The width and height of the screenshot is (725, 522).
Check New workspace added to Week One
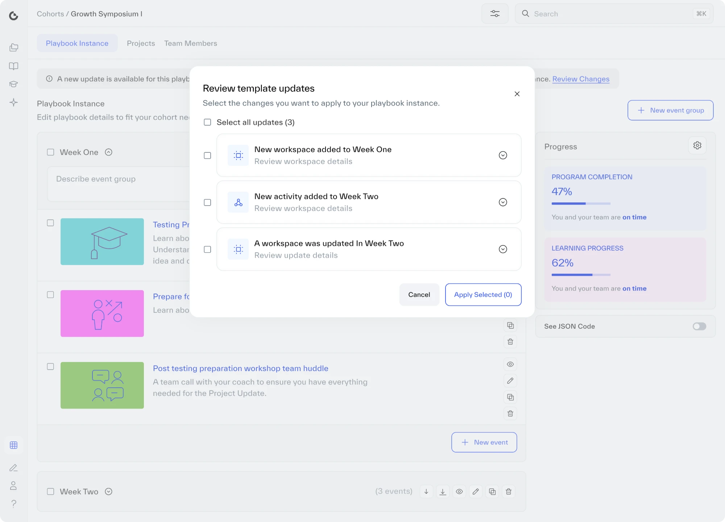(207, 155)
